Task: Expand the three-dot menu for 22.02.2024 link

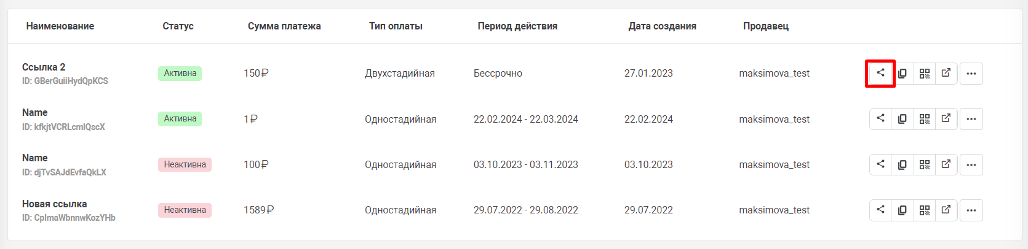Action: click(971, 118)
